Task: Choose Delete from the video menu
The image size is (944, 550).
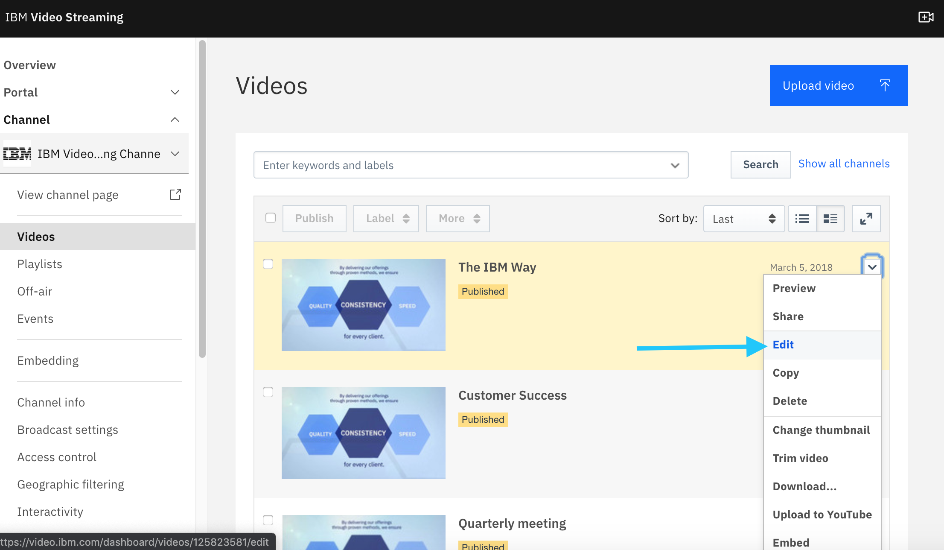Action: [x=822, y=401]
